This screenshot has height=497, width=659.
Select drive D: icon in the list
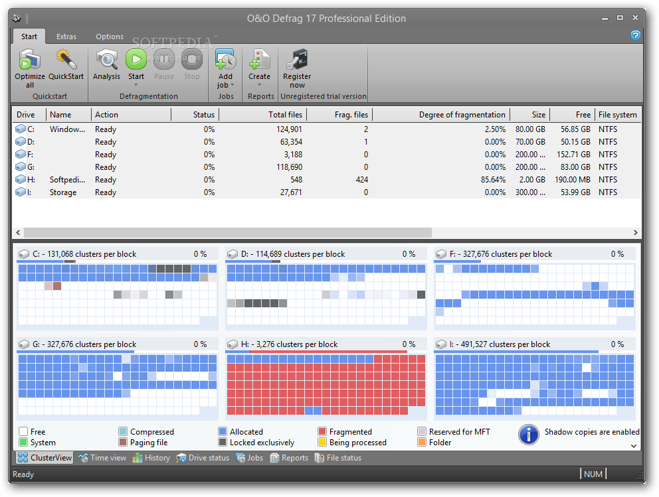(x=21, y=141)
